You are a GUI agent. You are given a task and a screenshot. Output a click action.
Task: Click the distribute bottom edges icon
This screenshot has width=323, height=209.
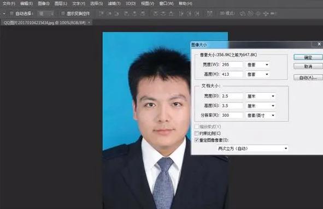point(171,14)
